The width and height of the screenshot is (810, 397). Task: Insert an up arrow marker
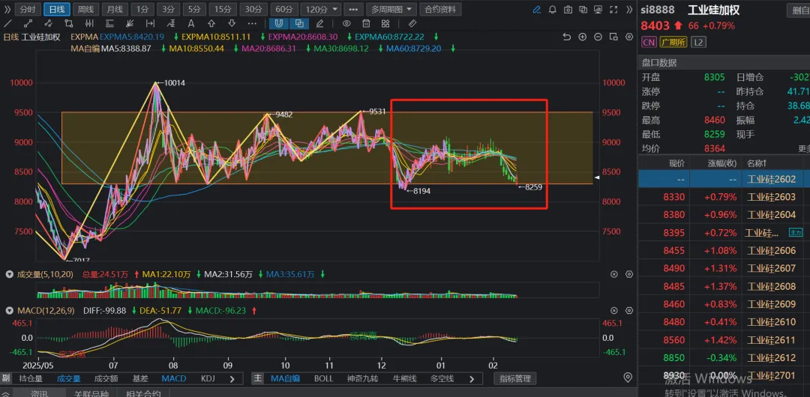[211, 23]
